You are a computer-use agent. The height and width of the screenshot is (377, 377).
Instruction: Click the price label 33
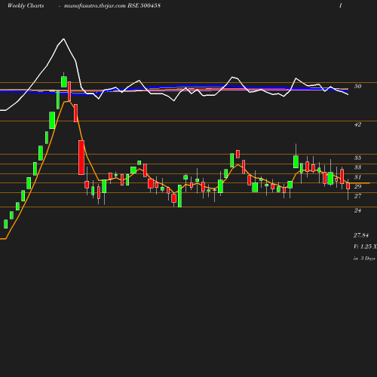(357, 167)
